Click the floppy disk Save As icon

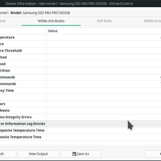click(74, 154)
